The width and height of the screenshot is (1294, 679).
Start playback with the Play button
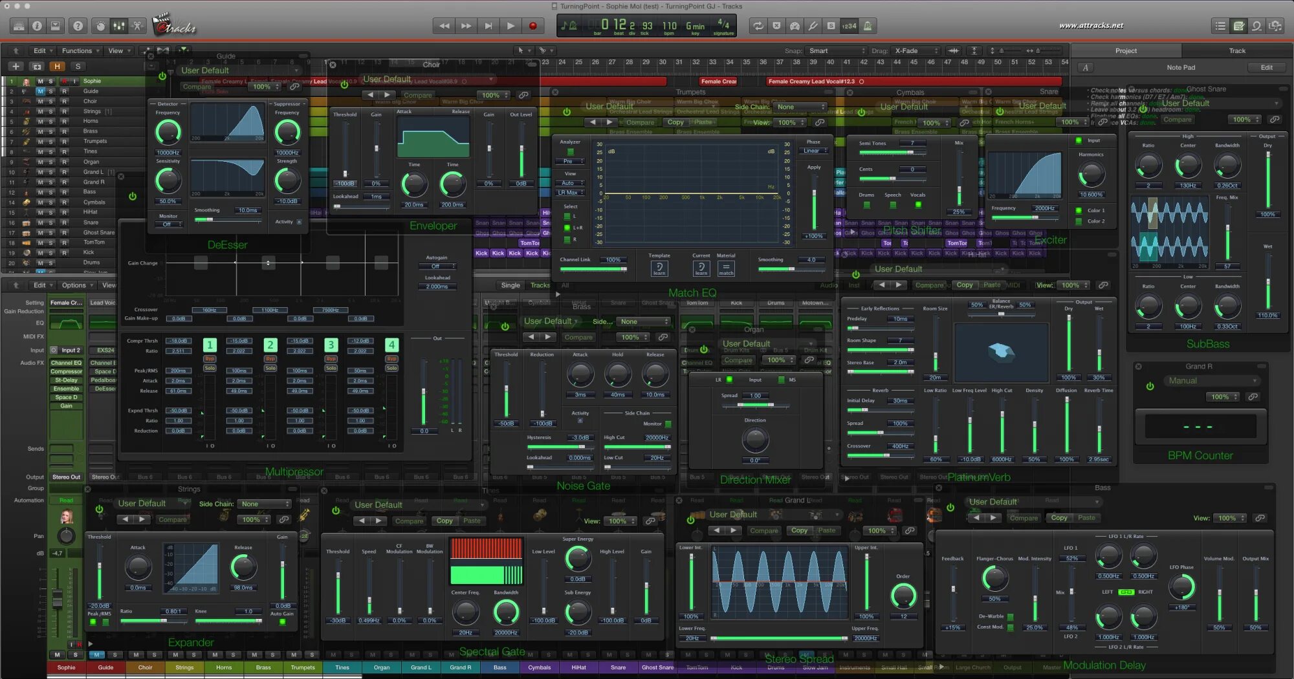pos(510,26)
